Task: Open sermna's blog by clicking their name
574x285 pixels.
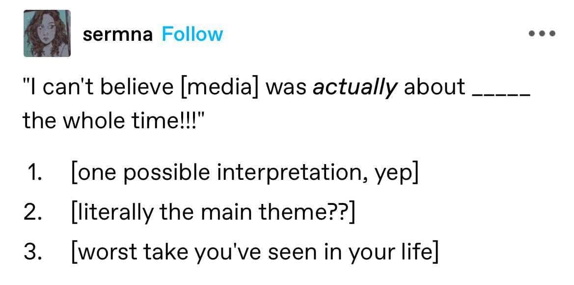Action: (117, 34)
